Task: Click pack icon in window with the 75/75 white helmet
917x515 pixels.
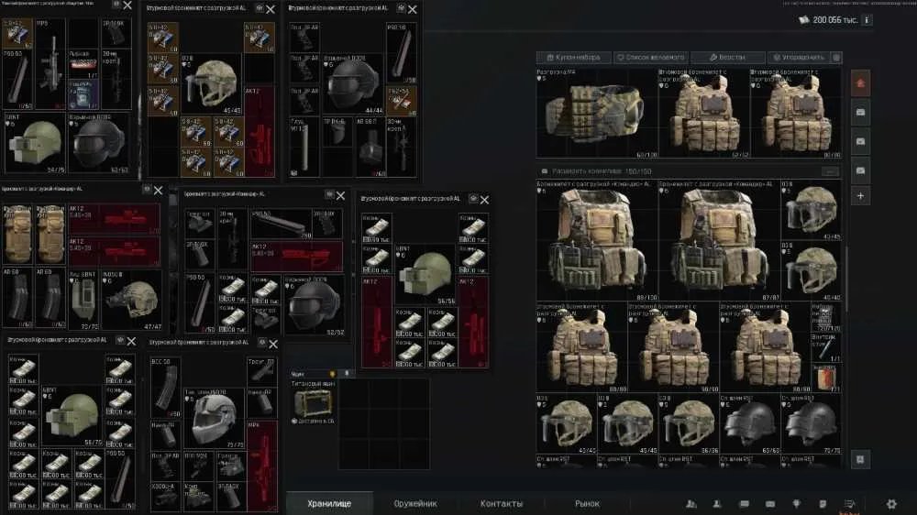Action: 262,343
